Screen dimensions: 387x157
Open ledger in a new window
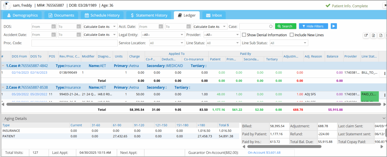(366, 35)
